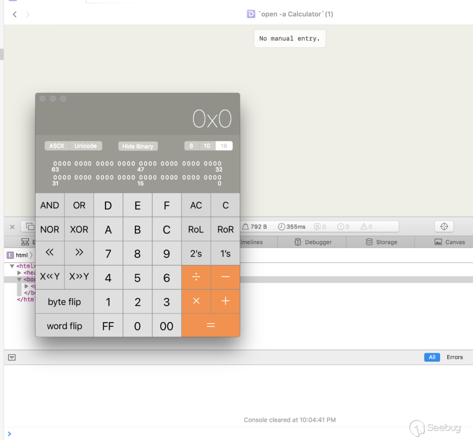Open the Storage tab

[381, 242]
